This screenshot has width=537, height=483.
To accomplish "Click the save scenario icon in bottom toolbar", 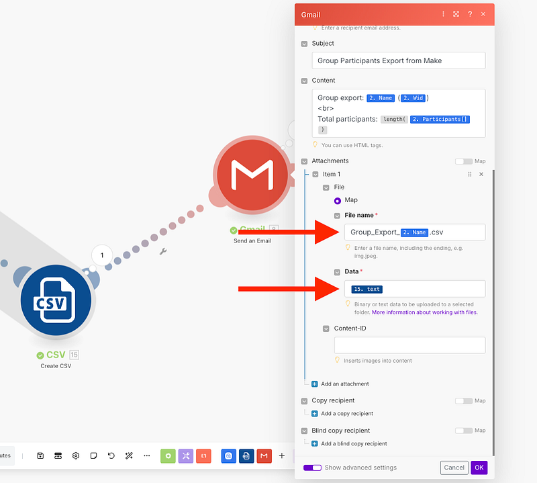I will pos(40,455).
